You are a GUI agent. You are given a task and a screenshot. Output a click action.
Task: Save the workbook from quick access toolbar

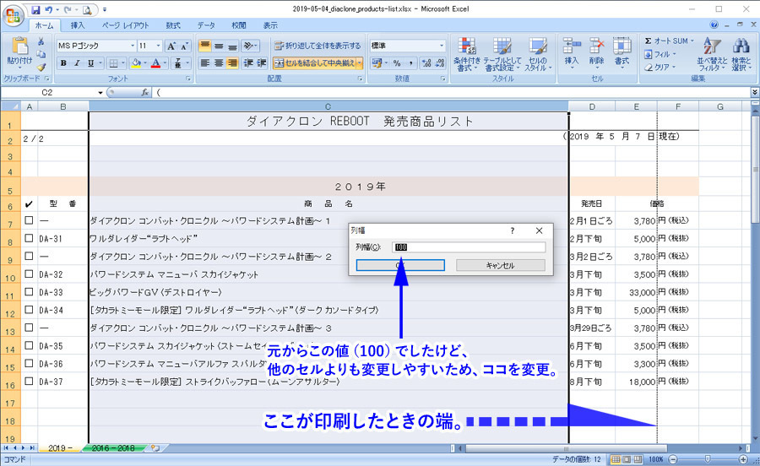(35, 9)
